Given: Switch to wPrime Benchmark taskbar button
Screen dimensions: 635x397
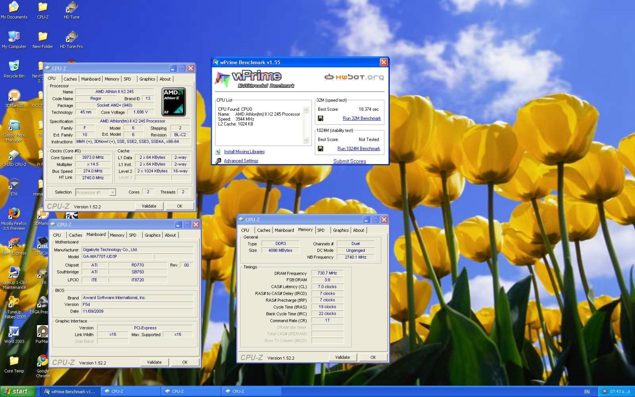Looking at the screenshot, I should click(x=70, y=391).
